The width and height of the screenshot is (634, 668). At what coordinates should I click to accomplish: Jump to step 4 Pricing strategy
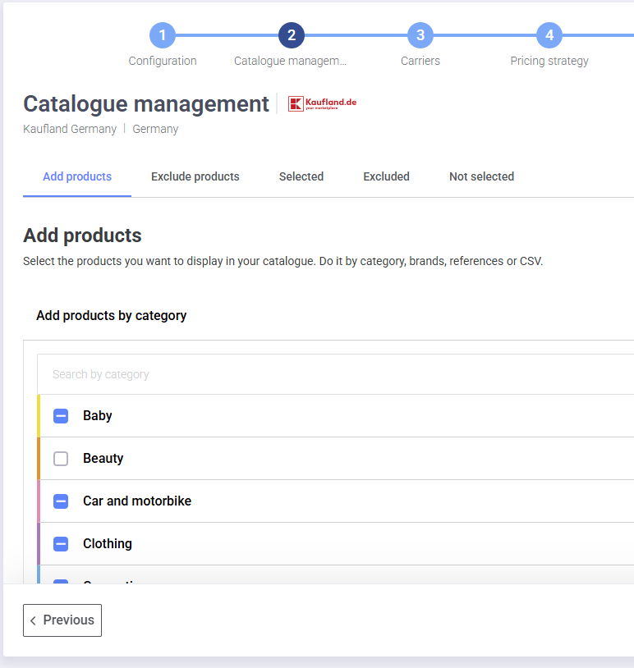pyautogui.click(x=549, y=35)
